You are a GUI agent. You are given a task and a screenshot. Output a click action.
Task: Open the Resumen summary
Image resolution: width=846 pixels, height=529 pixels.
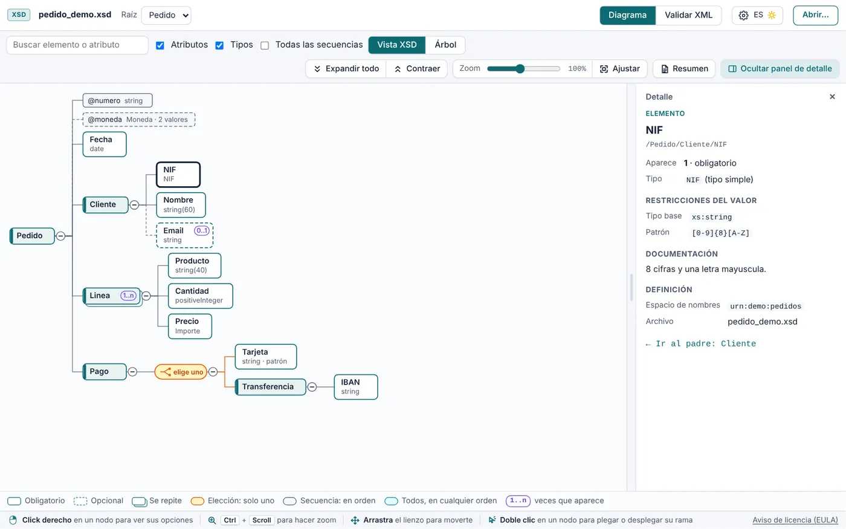(684, 69)
